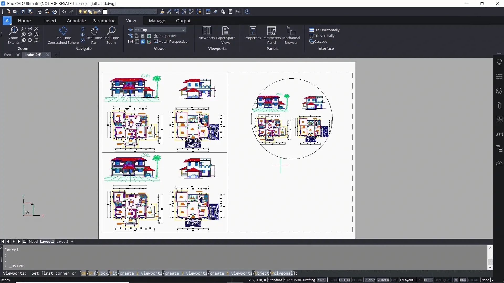Expand the status bar options arrow
504x283 pixels.
click(492, 280)
